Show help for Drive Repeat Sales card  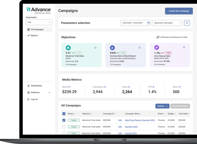point(184,47)
